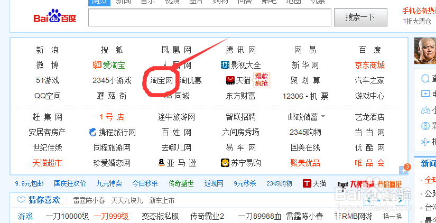The height and width of the screenshot is (223, 436).
Task: Click the Amazon 亚马逊 logo icon
Action: tap(161, 163)
